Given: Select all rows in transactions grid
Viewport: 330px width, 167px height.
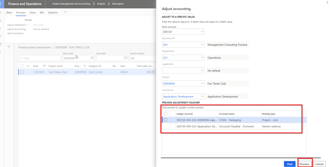Looking at the screenshot, I should 22,66.
